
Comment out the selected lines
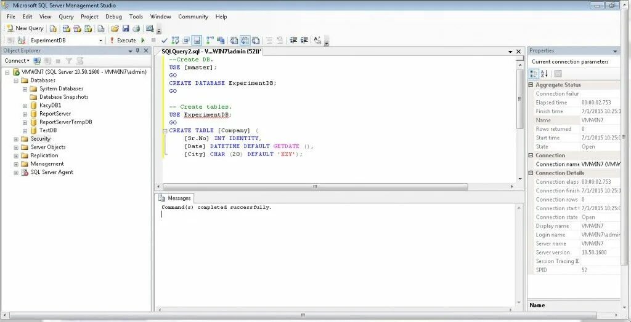pos(269,40)
